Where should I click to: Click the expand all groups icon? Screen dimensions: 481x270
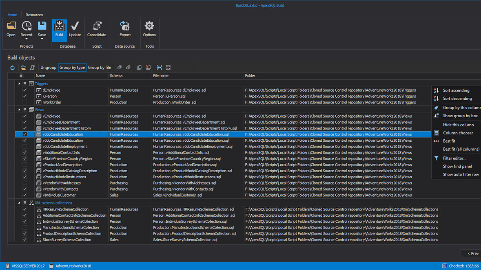[120, 68]
